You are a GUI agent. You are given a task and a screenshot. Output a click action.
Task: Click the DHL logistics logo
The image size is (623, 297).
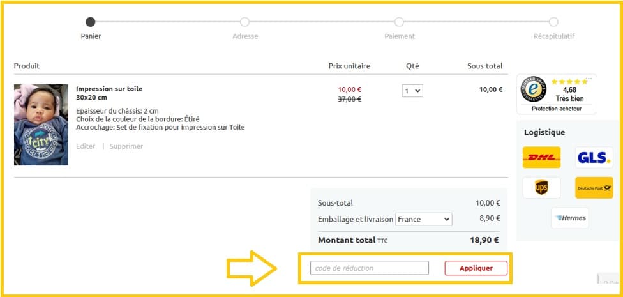(541, 157)
